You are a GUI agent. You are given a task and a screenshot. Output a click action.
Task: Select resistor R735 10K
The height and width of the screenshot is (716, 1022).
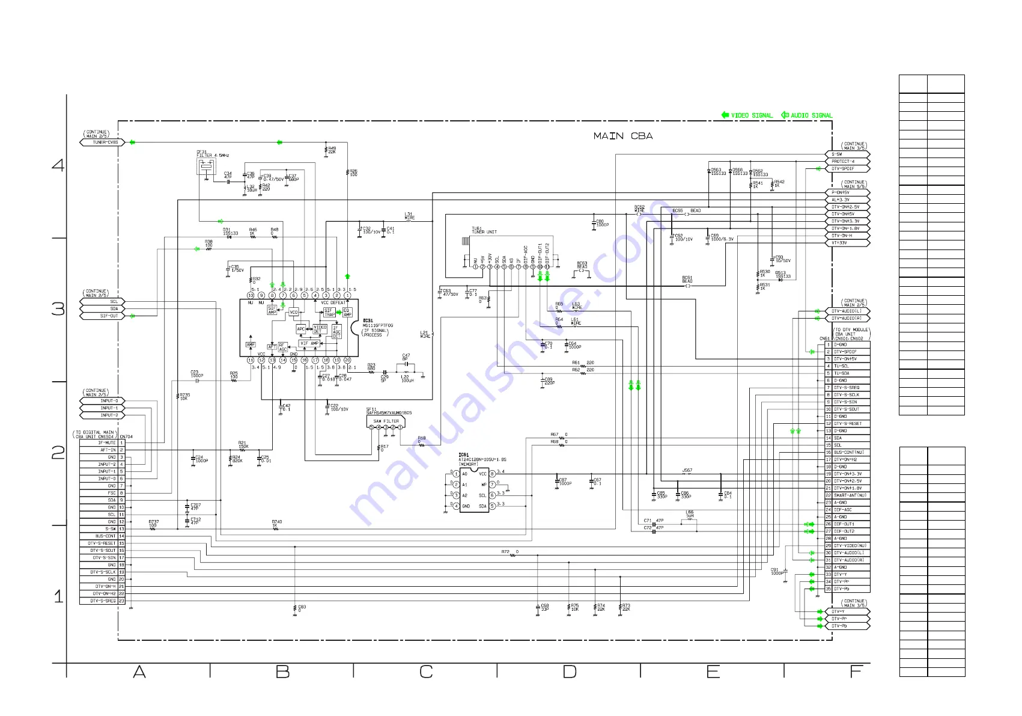click(x=182, y=397)
